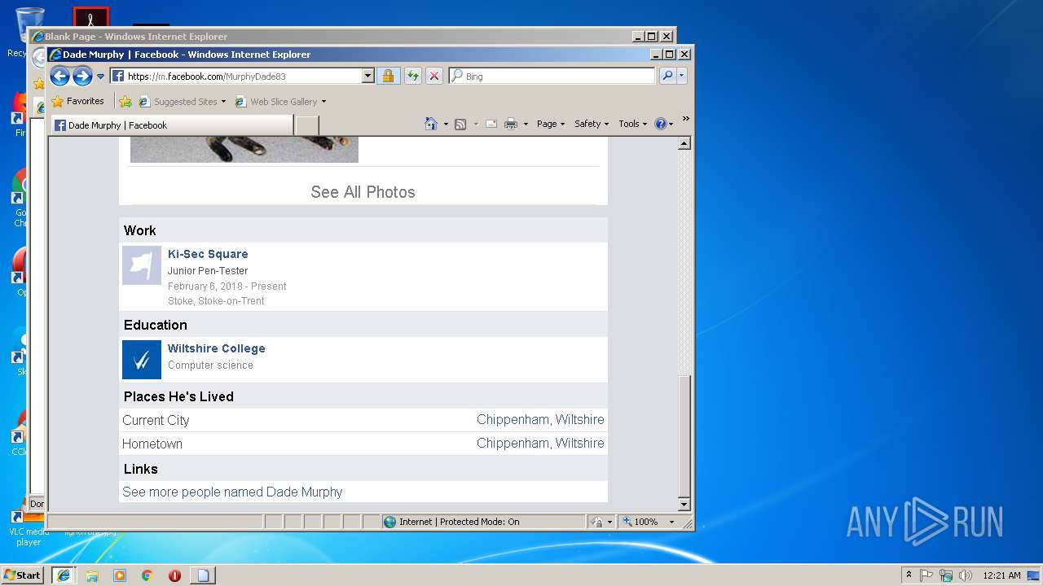Expand the address bar autocomplete dropdown
Screen dimensions: 1043x586
[367, 76]
